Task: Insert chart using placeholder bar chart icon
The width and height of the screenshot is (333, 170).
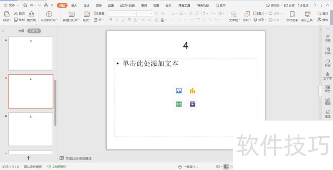Action: 192,91
